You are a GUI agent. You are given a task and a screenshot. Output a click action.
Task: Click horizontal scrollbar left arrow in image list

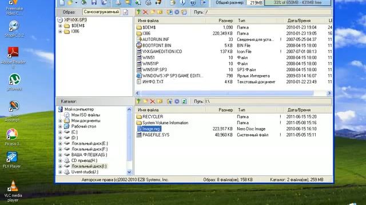(137, 93)
